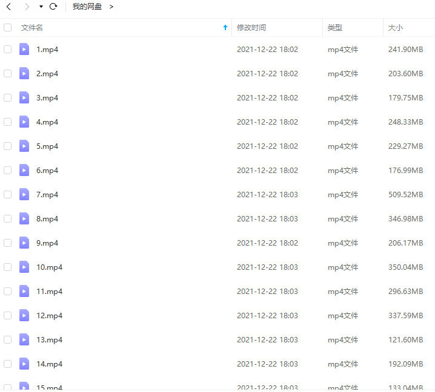Select file name 1.mp4
Image resolution: width=435 pixels, height=392 pixels.
click(47, 50)
